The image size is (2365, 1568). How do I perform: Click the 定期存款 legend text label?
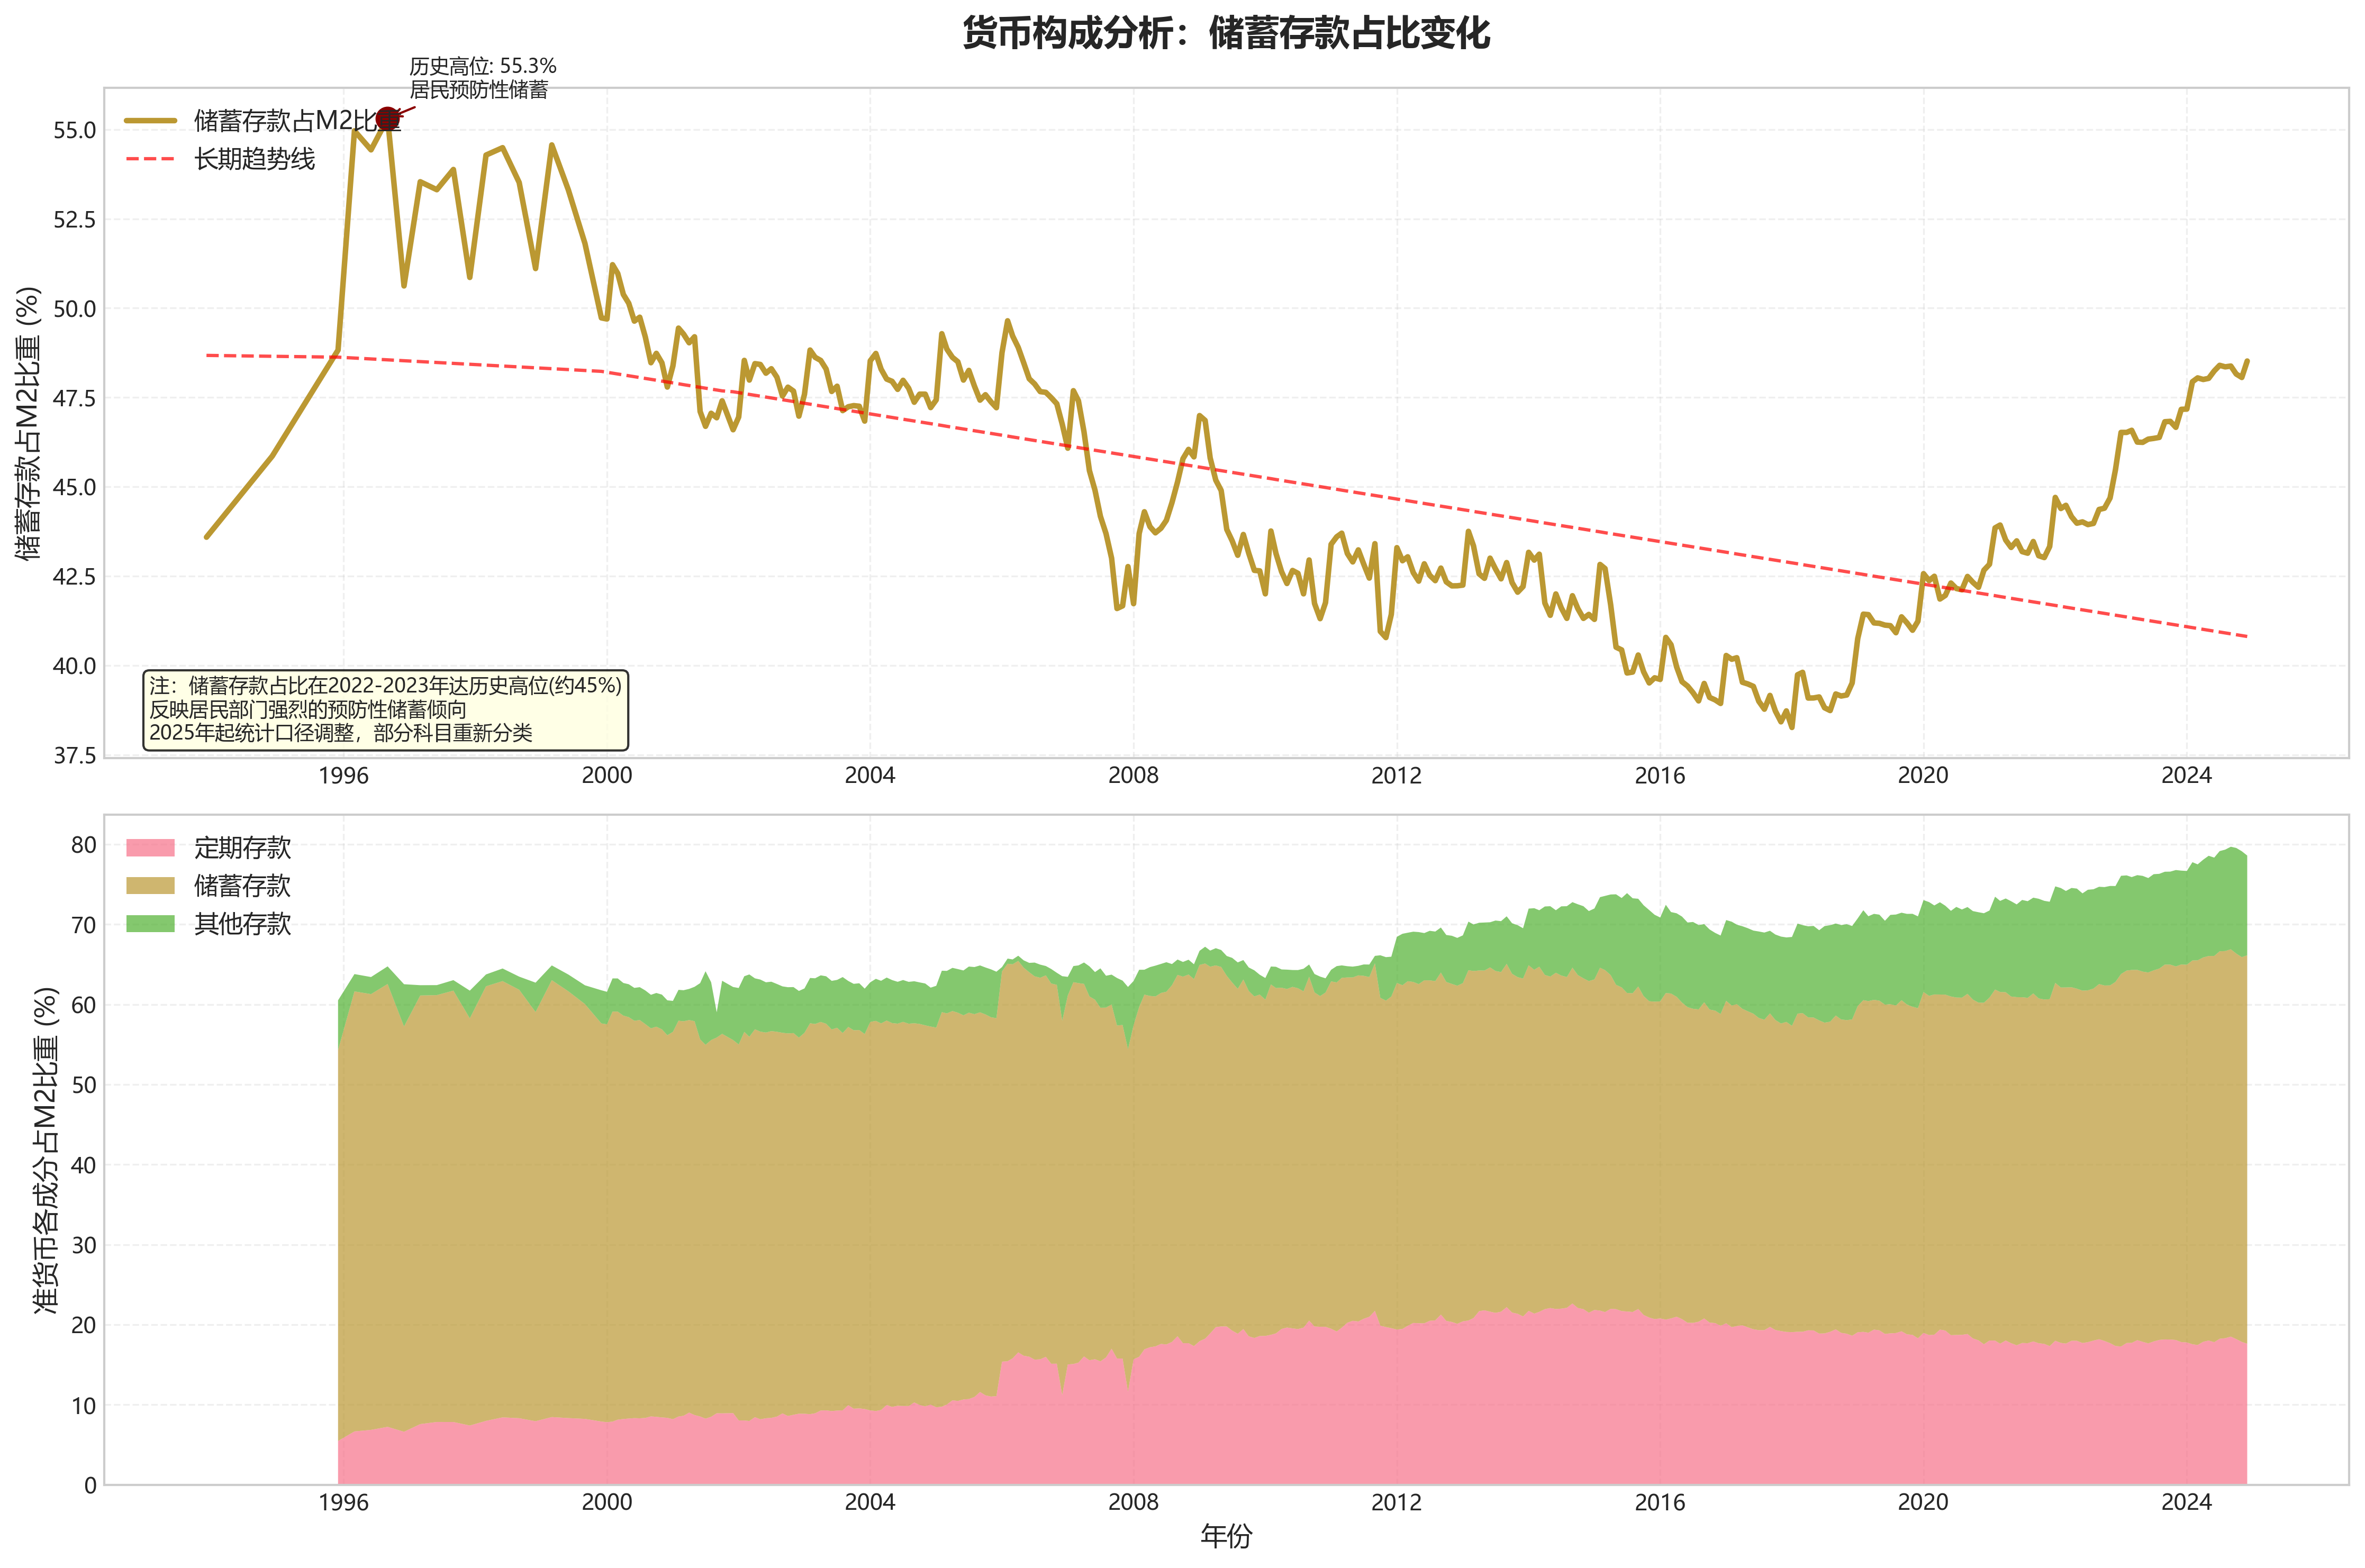[x=242, y=848]
